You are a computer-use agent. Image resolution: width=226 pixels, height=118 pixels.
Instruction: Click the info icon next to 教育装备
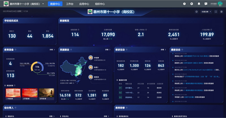16,50
